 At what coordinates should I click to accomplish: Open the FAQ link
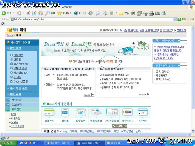click(13, 114)
